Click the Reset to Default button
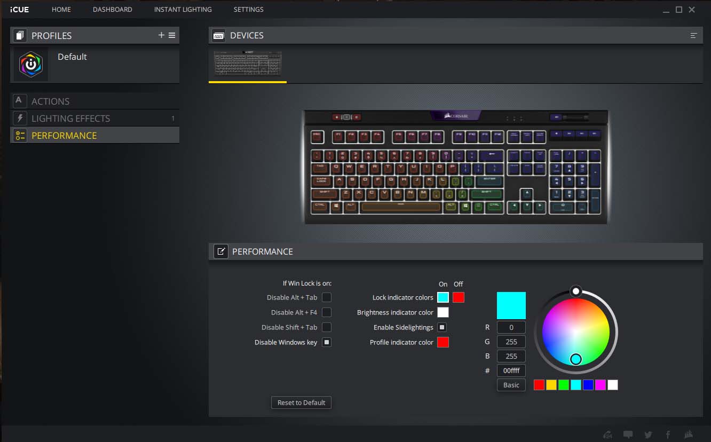This screenshot has height=442, width=711. click(301, 402)
